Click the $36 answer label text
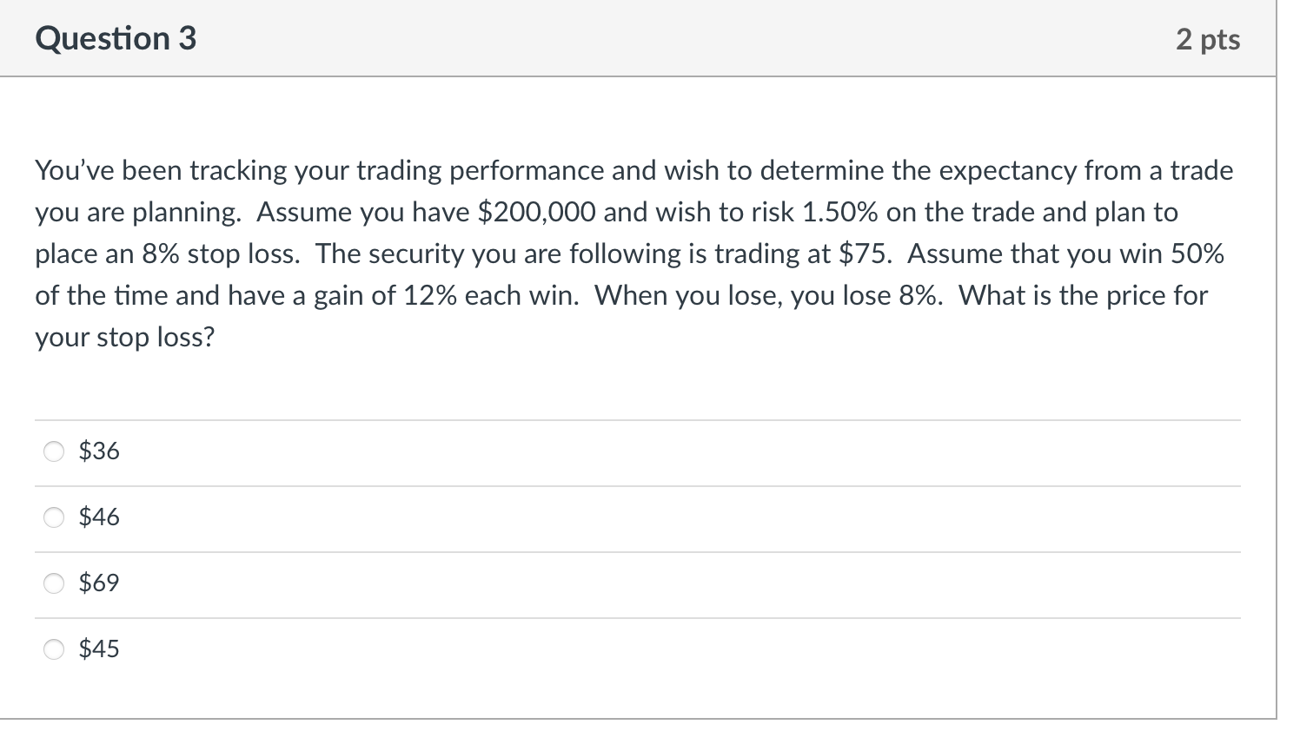1300x731 pixels. (x=98, y=451)
